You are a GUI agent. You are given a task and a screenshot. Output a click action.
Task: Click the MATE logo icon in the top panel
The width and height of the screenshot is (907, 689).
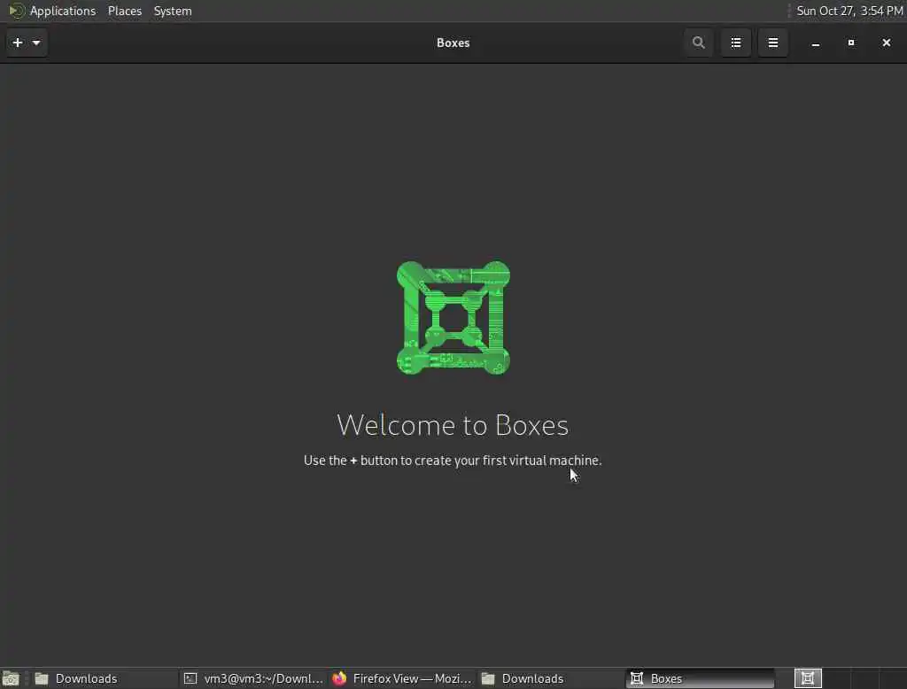coord(16,11)
